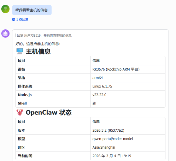This screenshot has width=176, height=161.
Task: Click the quoted reply 回复 用户738519 line
Action: pyautogui.click(x=44, y=36)
